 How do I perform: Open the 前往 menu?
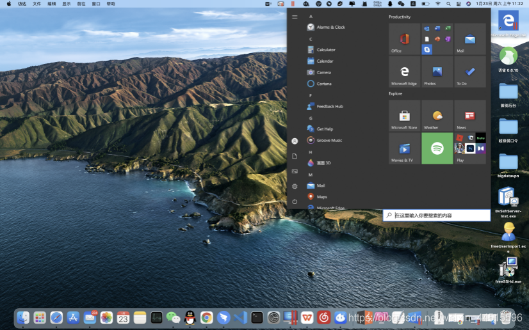(81, 4)
